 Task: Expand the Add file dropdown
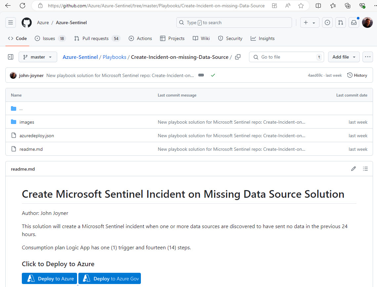coord(344,57)
